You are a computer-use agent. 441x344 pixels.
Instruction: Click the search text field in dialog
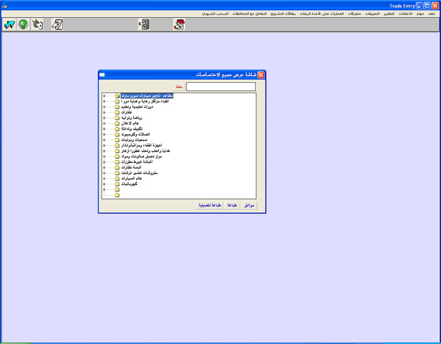(x=220, y=87)
